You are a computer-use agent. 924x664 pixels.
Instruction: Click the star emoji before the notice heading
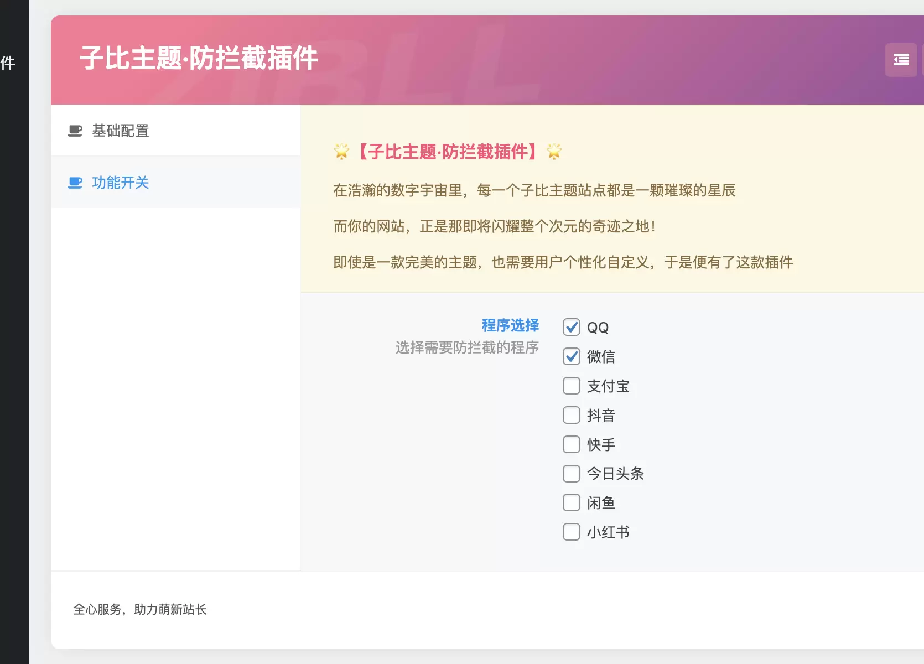point(341,151)
